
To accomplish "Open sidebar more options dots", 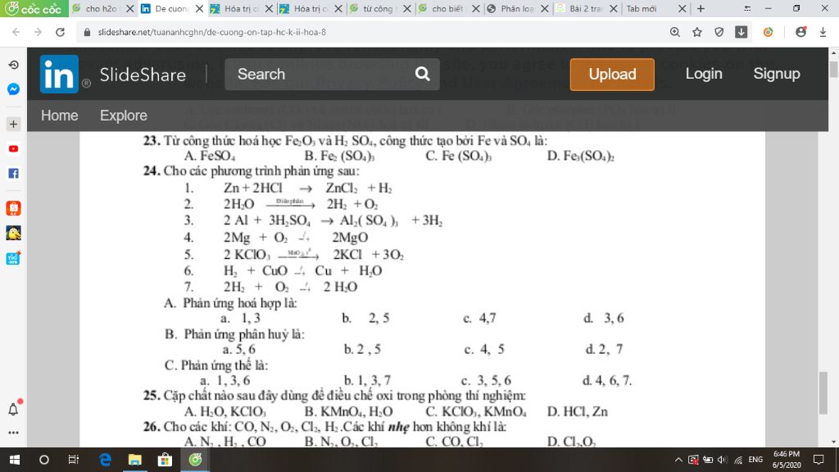I will click(x=13, y=433).
